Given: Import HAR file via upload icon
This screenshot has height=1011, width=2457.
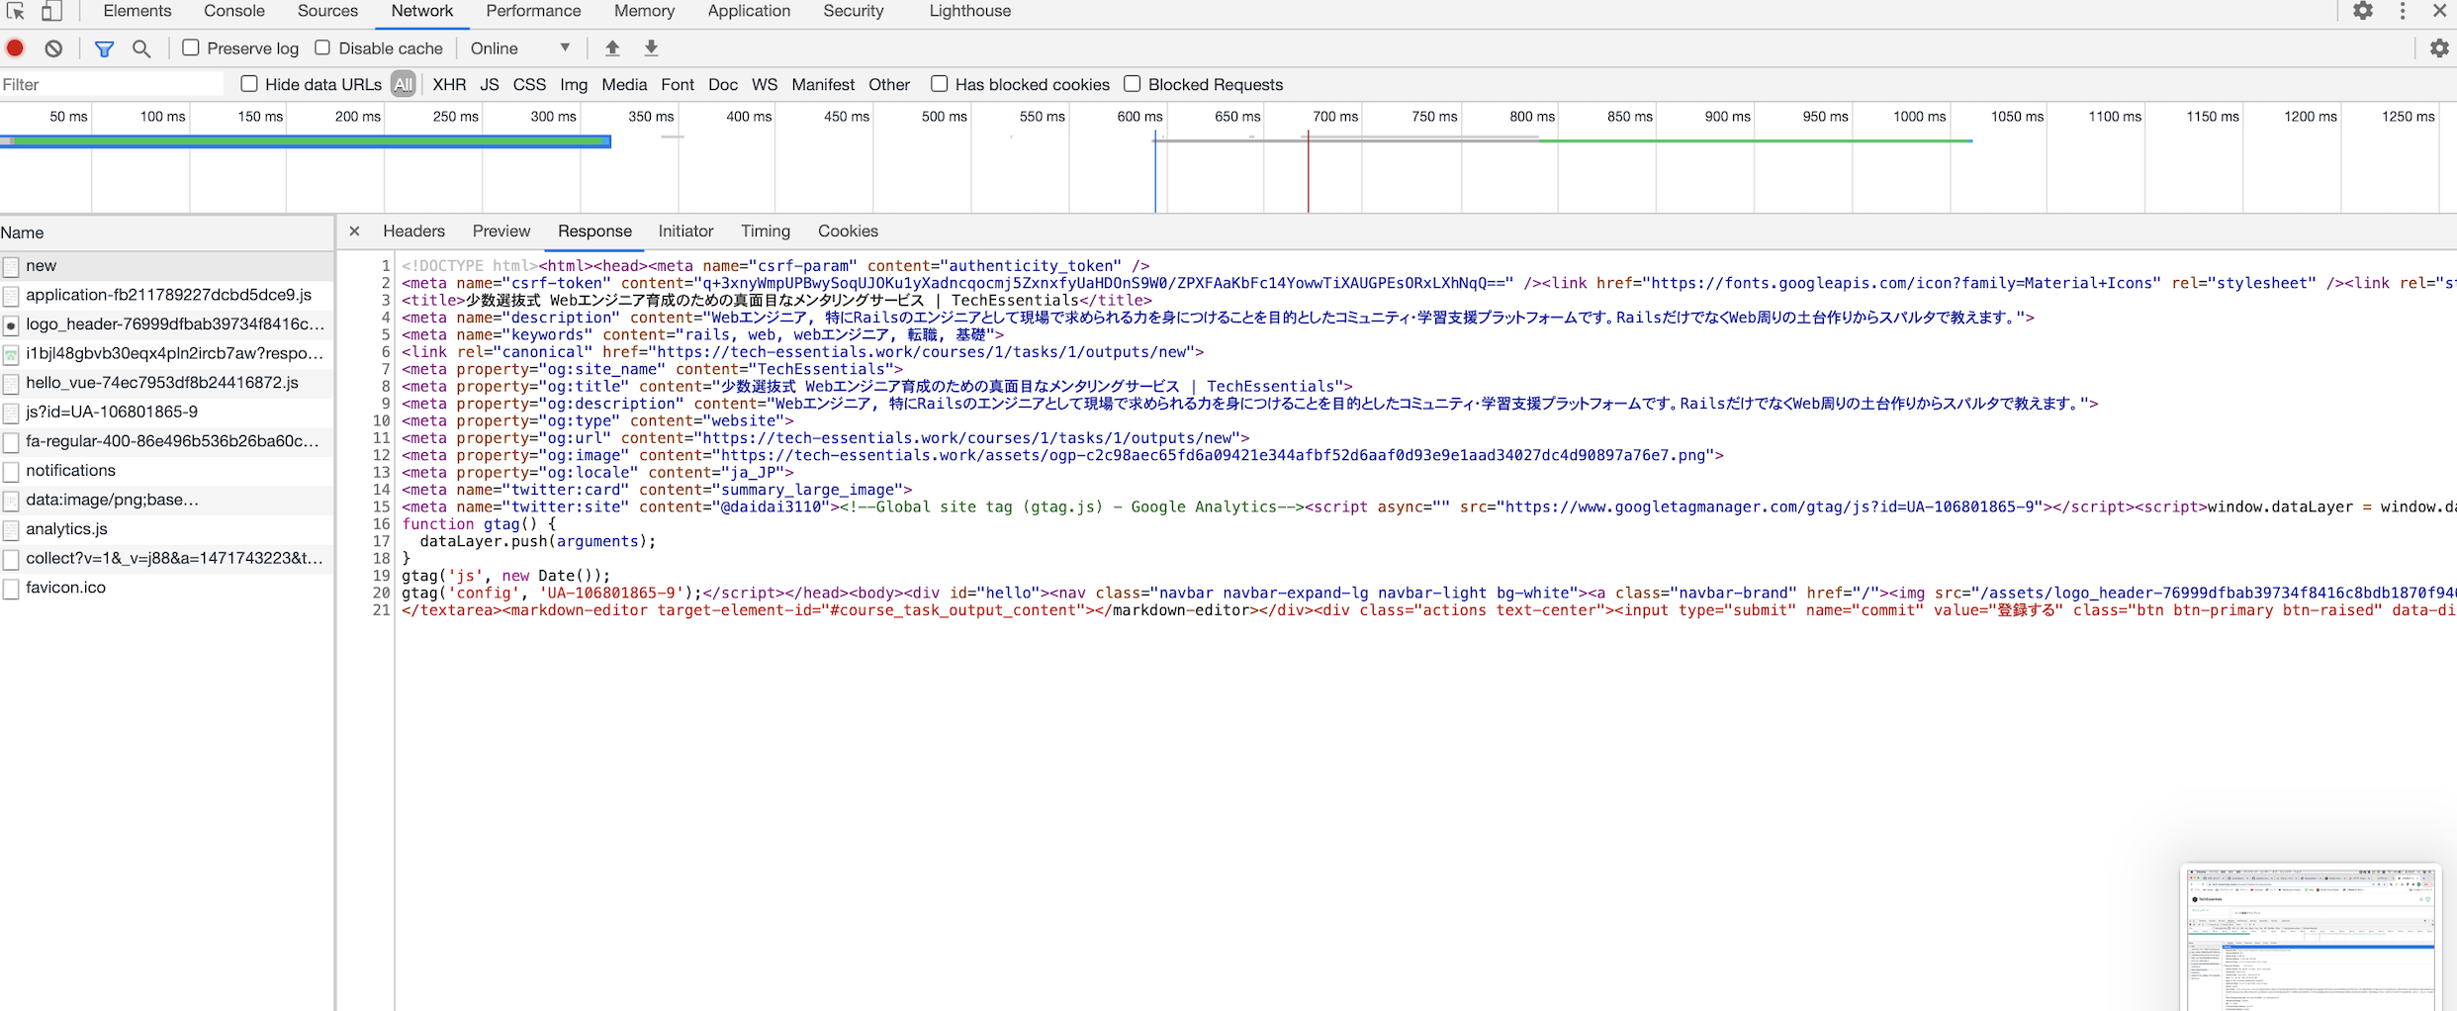Looking at the screenshot, I should click(612, 47).
